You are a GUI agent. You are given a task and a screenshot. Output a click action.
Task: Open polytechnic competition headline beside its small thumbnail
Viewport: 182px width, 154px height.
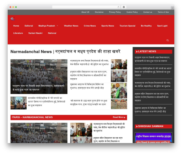47,102
